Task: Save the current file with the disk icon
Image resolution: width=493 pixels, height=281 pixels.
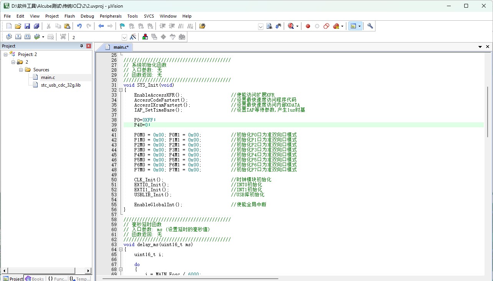Action: pyautogui.click(x=27, y=26)
